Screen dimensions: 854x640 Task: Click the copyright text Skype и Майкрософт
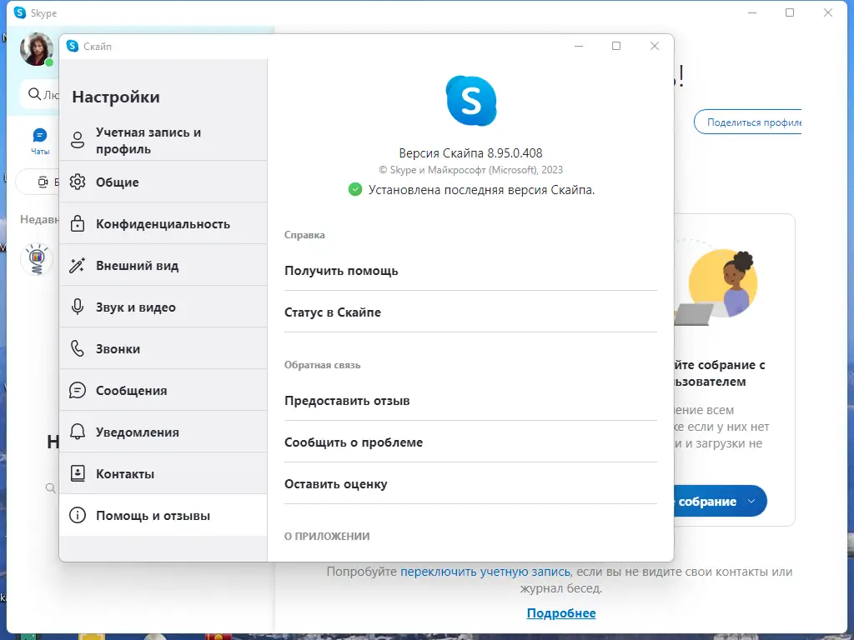[x=470, y=170]
